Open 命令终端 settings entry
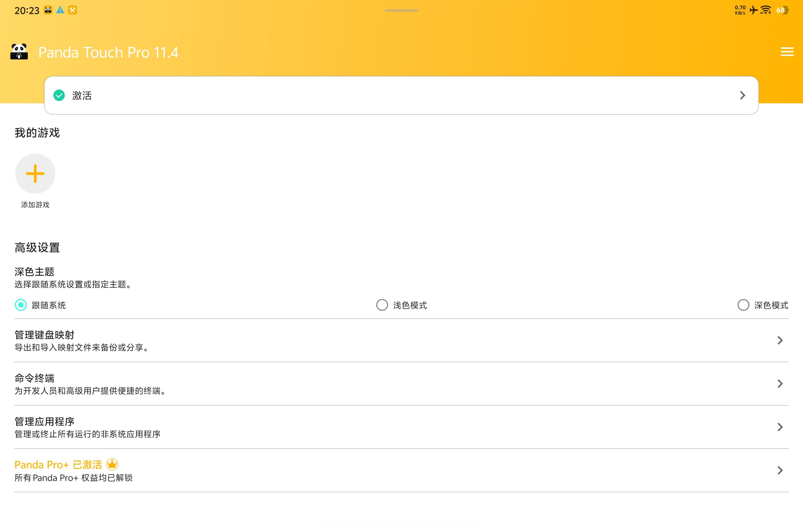 402,383
